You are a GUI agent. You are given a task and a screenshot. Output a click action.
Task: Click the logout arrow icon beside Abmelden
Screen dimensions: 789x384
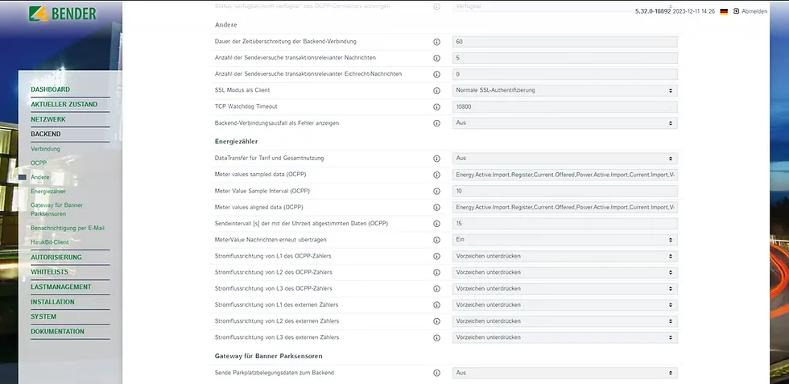[x=736, y=11]
